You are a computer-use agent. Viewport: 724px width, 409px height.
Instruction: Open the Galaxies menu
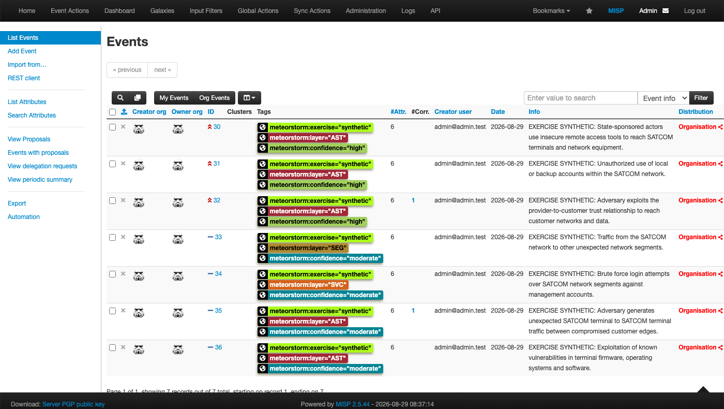162,11
